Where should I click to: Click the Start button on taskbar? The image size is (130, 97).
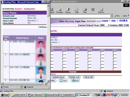tap(5, 95)
